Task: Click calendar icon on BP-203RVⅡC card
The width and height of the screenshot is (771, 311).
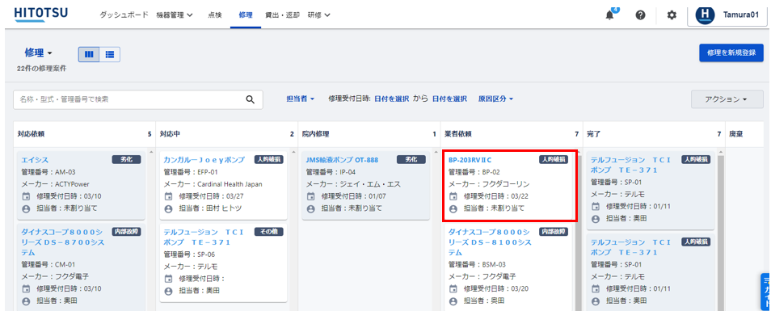Action: pos(453,196)
